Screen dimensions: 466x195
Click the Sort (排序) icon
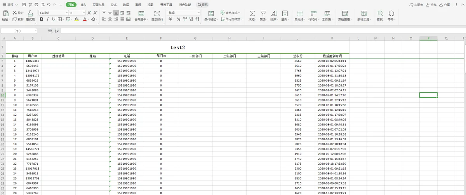[x=274, y=13]
